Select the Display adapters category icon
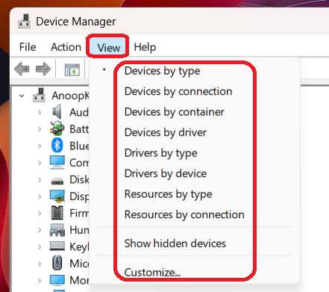Image resolution: width=329 pixels, height=292 pixels. point(57,196)
